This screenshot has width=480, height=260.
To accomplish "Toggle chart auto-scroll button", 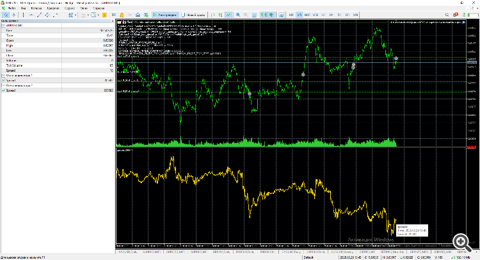I will pos(263,15).
